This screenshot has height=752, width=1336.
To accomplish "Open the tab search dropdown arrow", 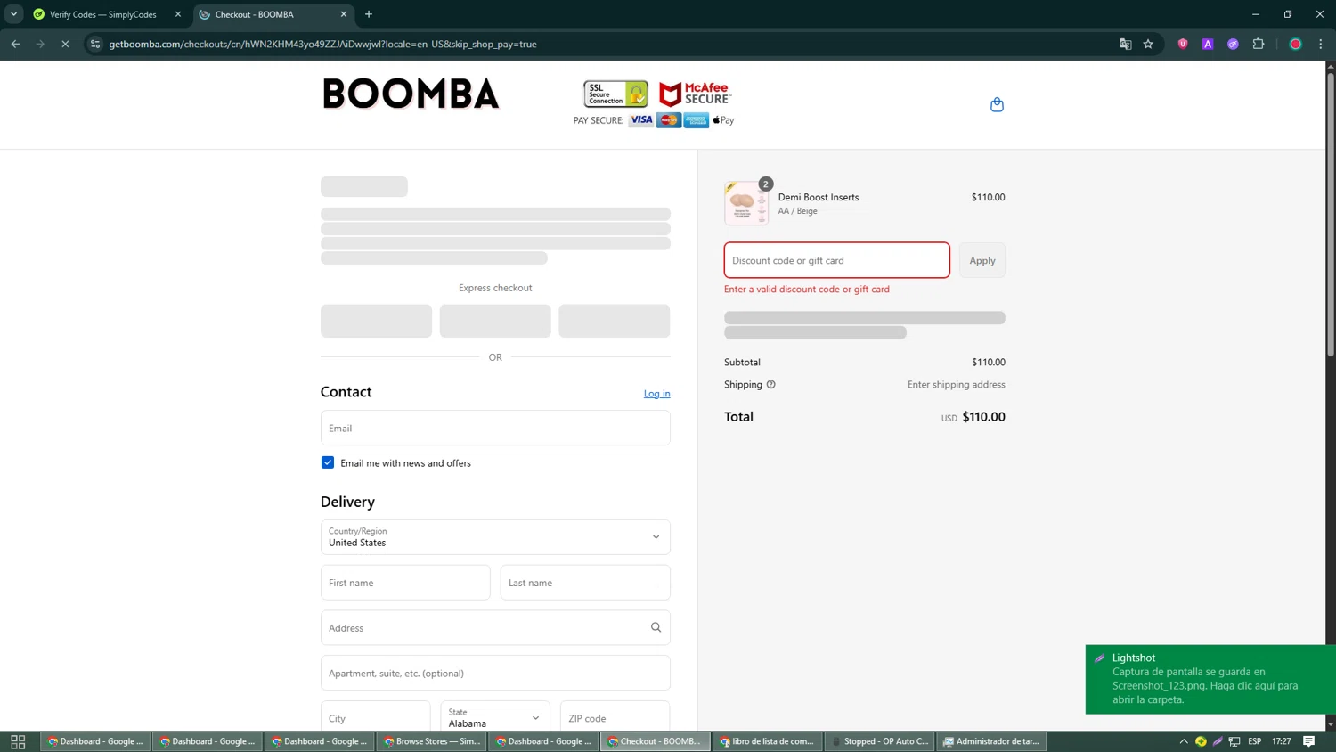I will [13, 14].
